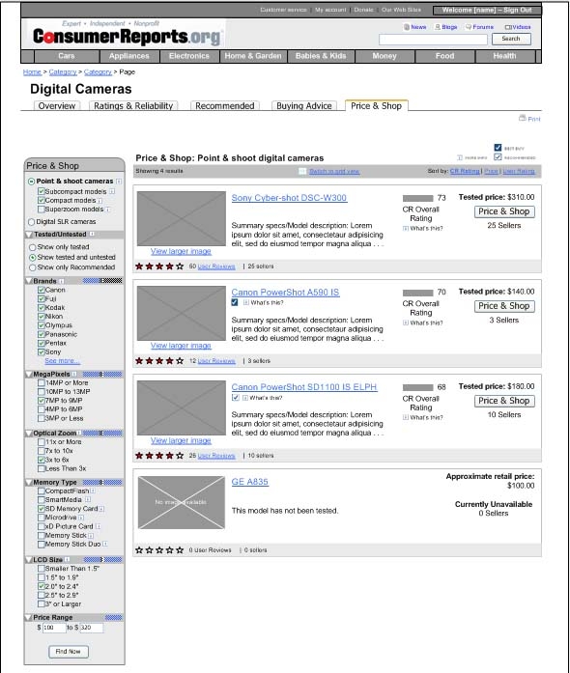The height and width of the screenshot is (673, 570).
Task: Collapse the Brands section triangle
Action: click(x=29, y=281)
